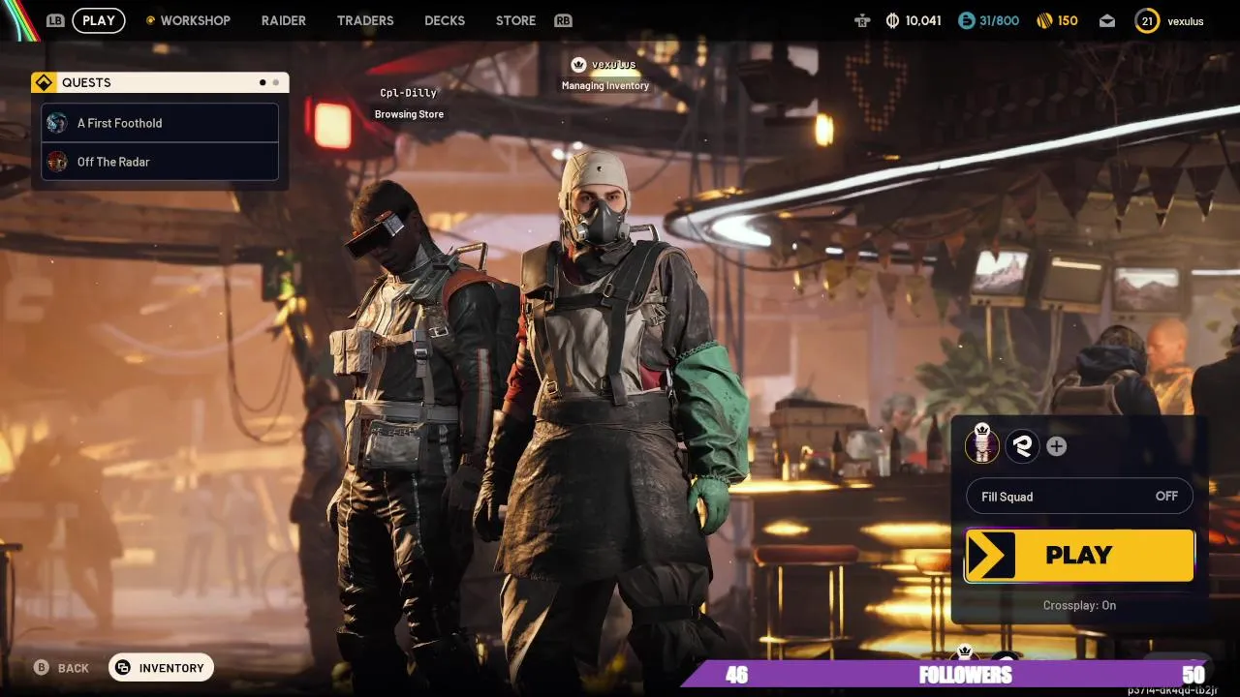Click the level 21 ring badge
1240x697 pixels.
[1147, 20]
